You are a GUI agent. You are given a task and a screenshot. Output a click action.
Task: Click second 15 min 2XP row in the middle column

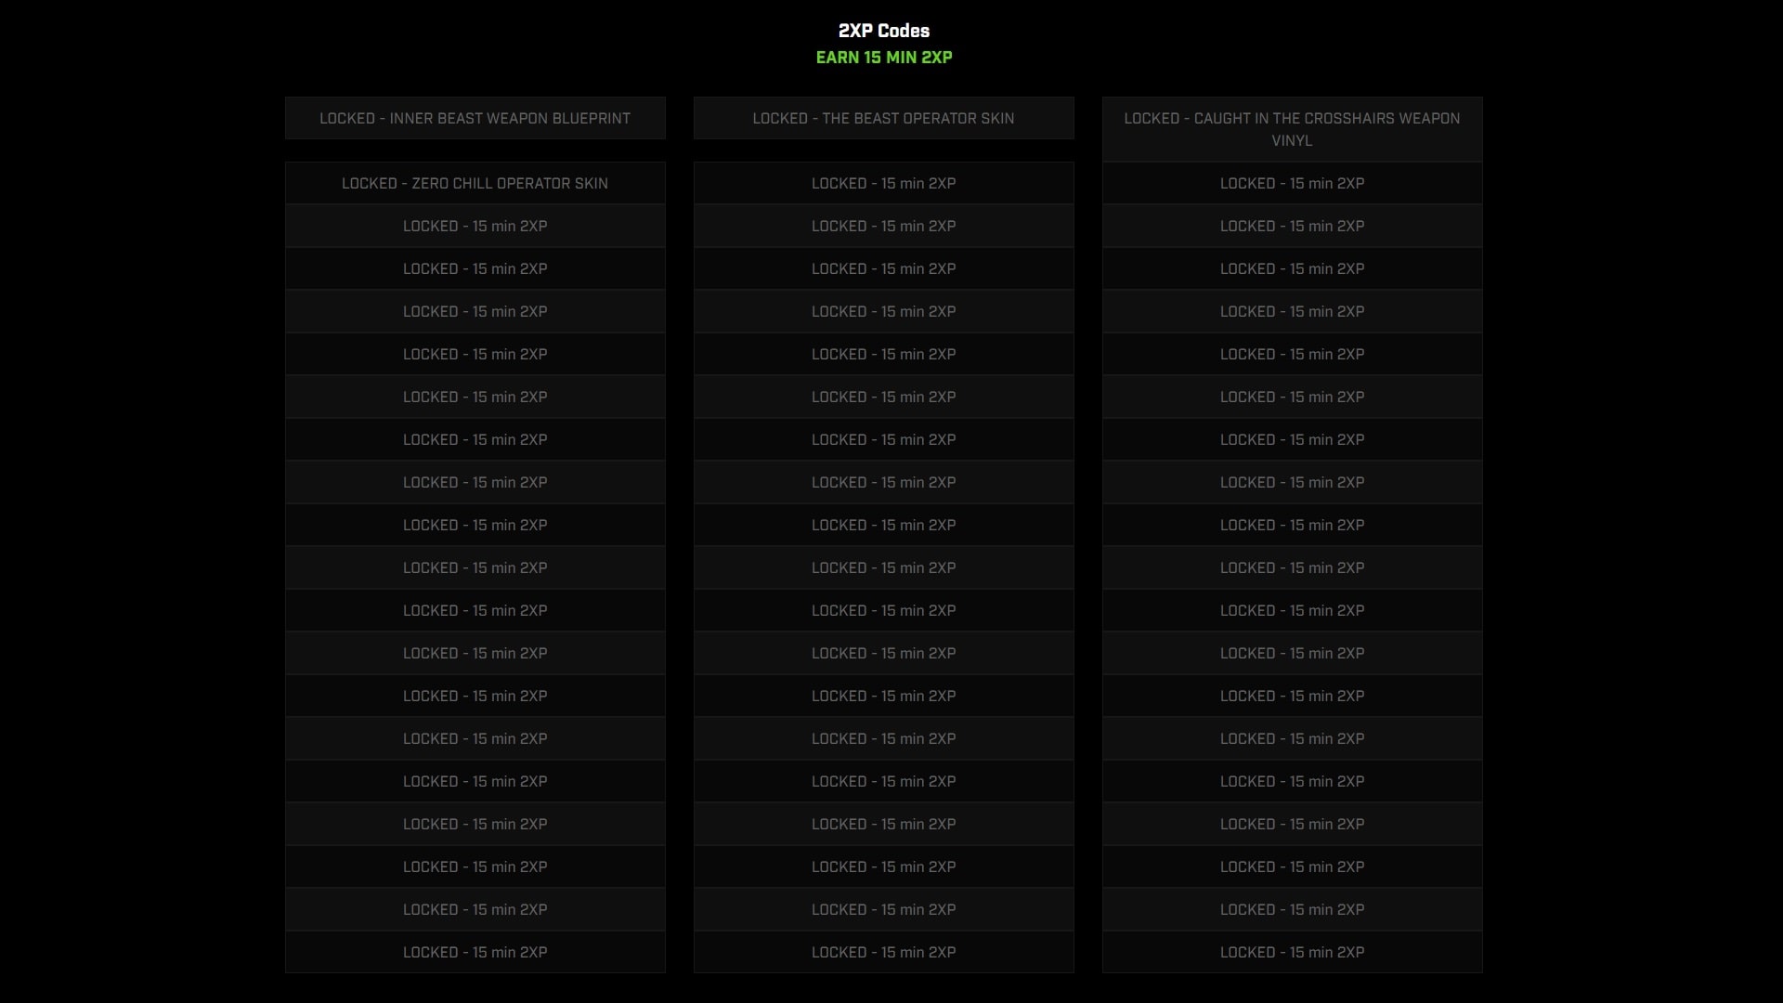883,226
